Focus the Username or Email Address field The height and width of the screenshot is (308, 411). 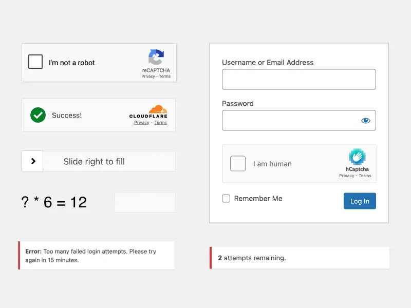[299, 80]
